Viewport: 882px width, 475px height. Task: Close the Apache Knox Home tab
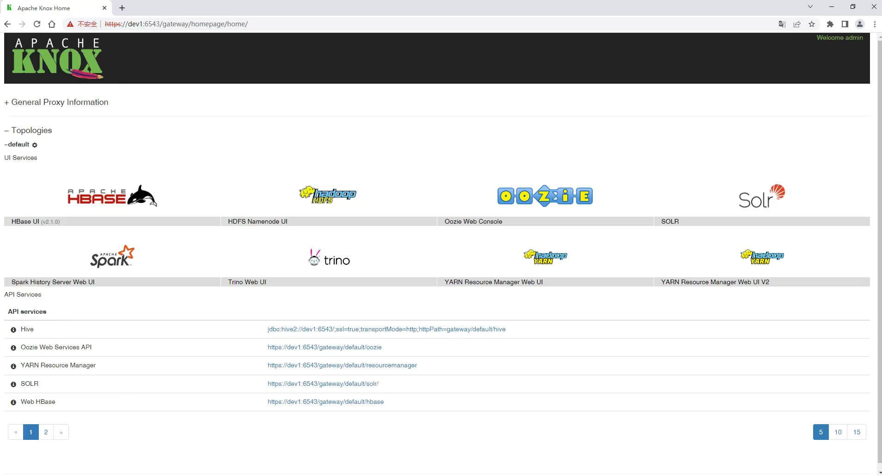click(104, 8)
